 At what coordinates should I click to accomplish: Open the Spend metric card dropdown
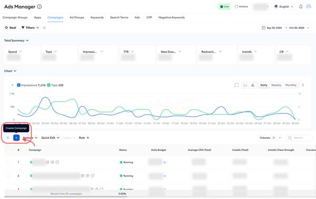point(21,51)
